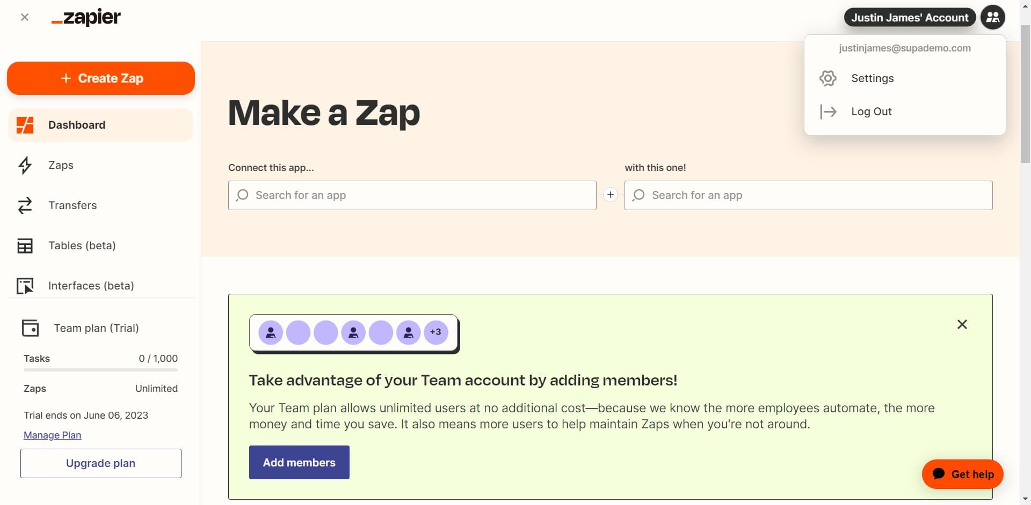The height and width of the screenshot is (505, 1031).
Task: Click the 'Connect this app' search field
Action: pyautogui.click(x=412, y=195)
